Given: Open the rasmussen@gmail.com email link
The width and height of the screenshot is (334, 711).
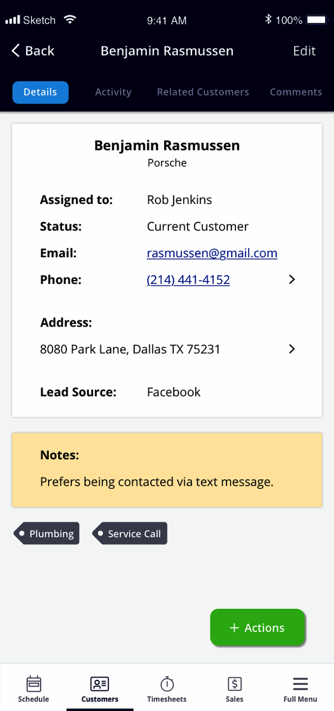Looking at the screenshot, I should click(x=212, y=253).
